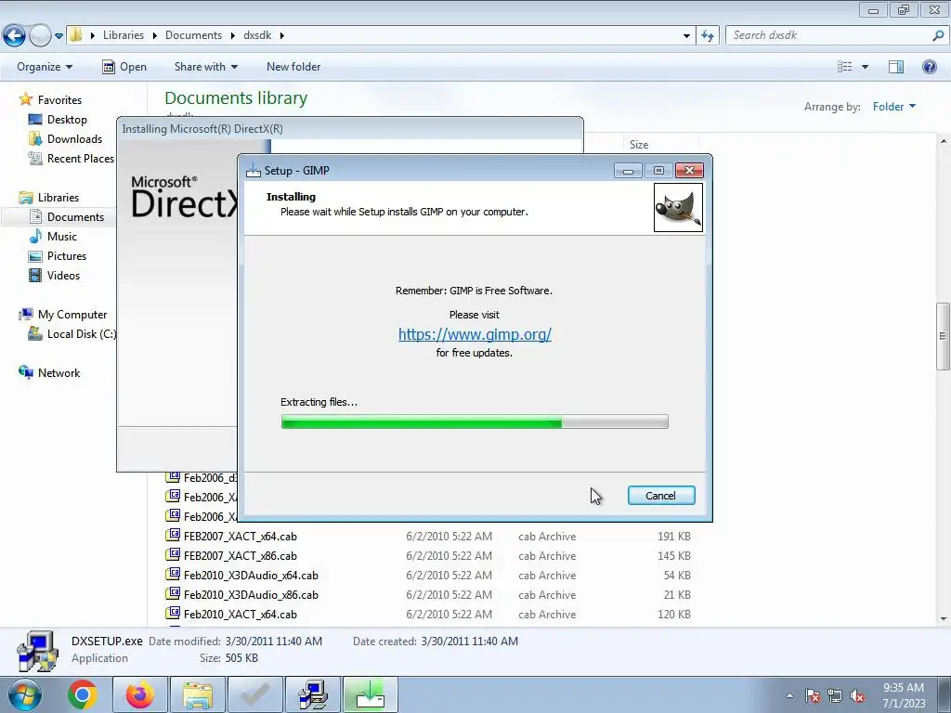
Task: Select Videos library
Action: click(x=63, y=275)
